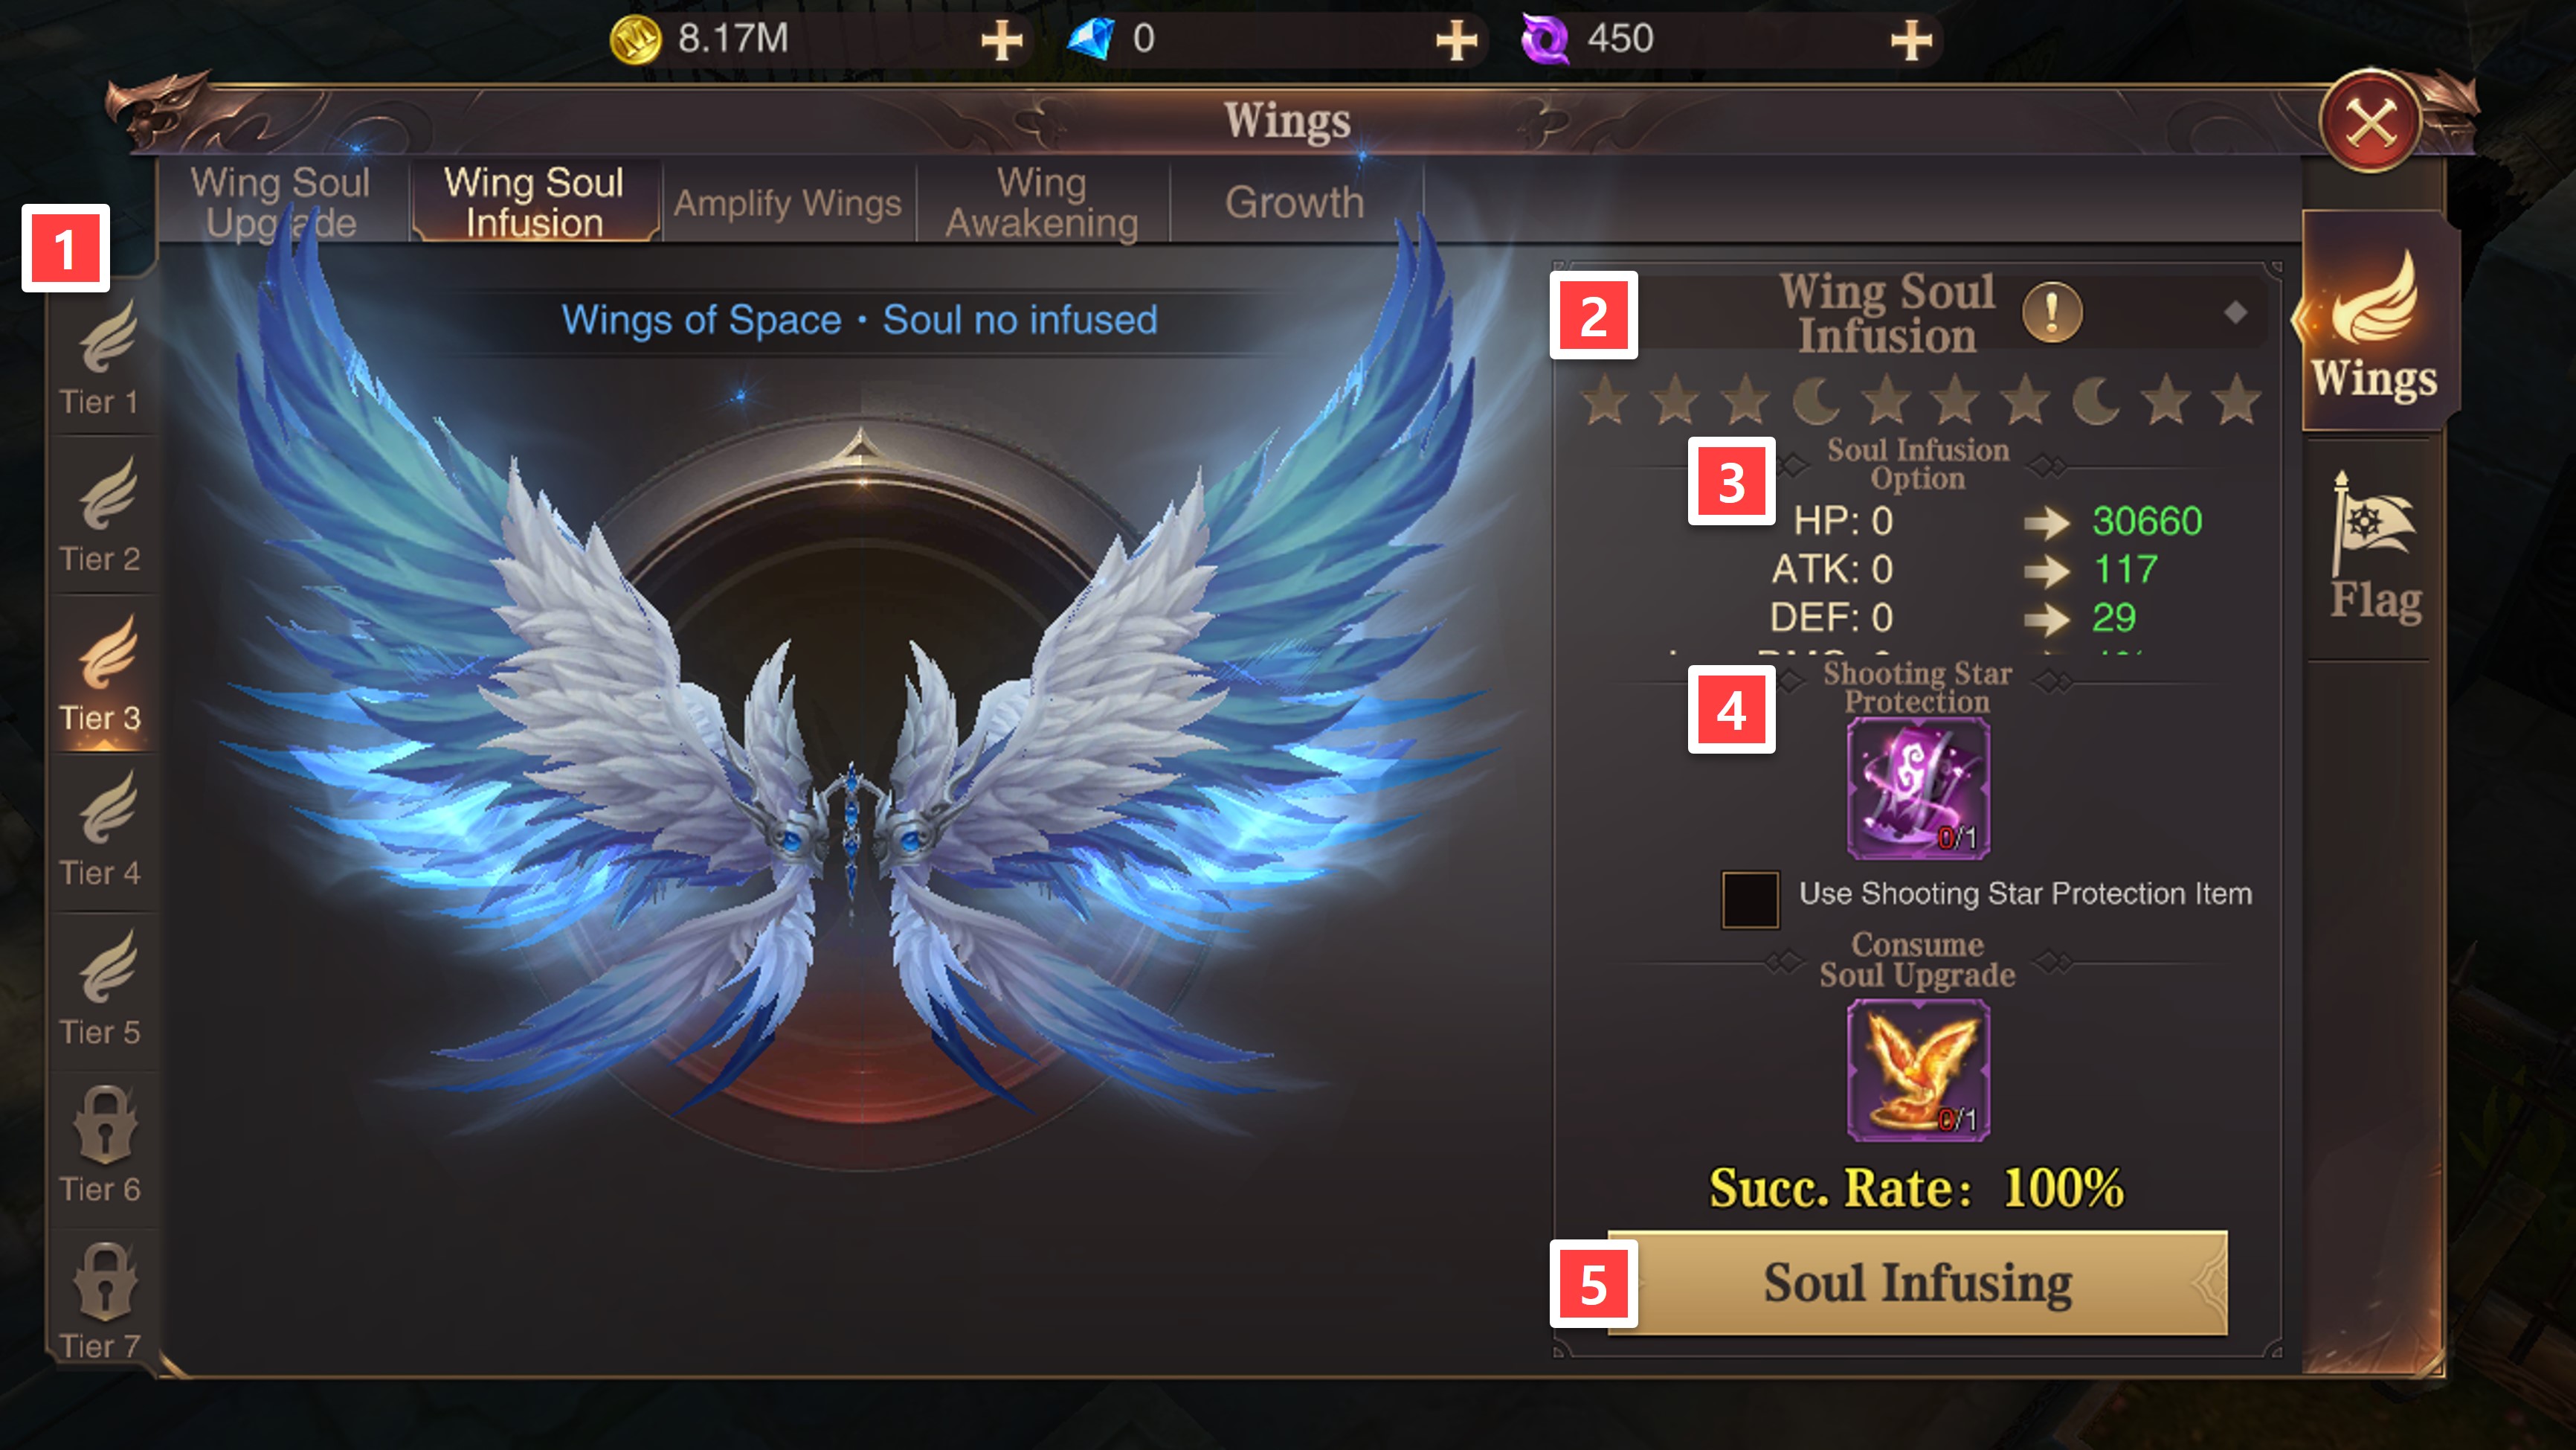Select the Tier 2 wing icon
The width and height of the screenshot is (2576, 1450).
pyautogui.click(x=106, y=495)
